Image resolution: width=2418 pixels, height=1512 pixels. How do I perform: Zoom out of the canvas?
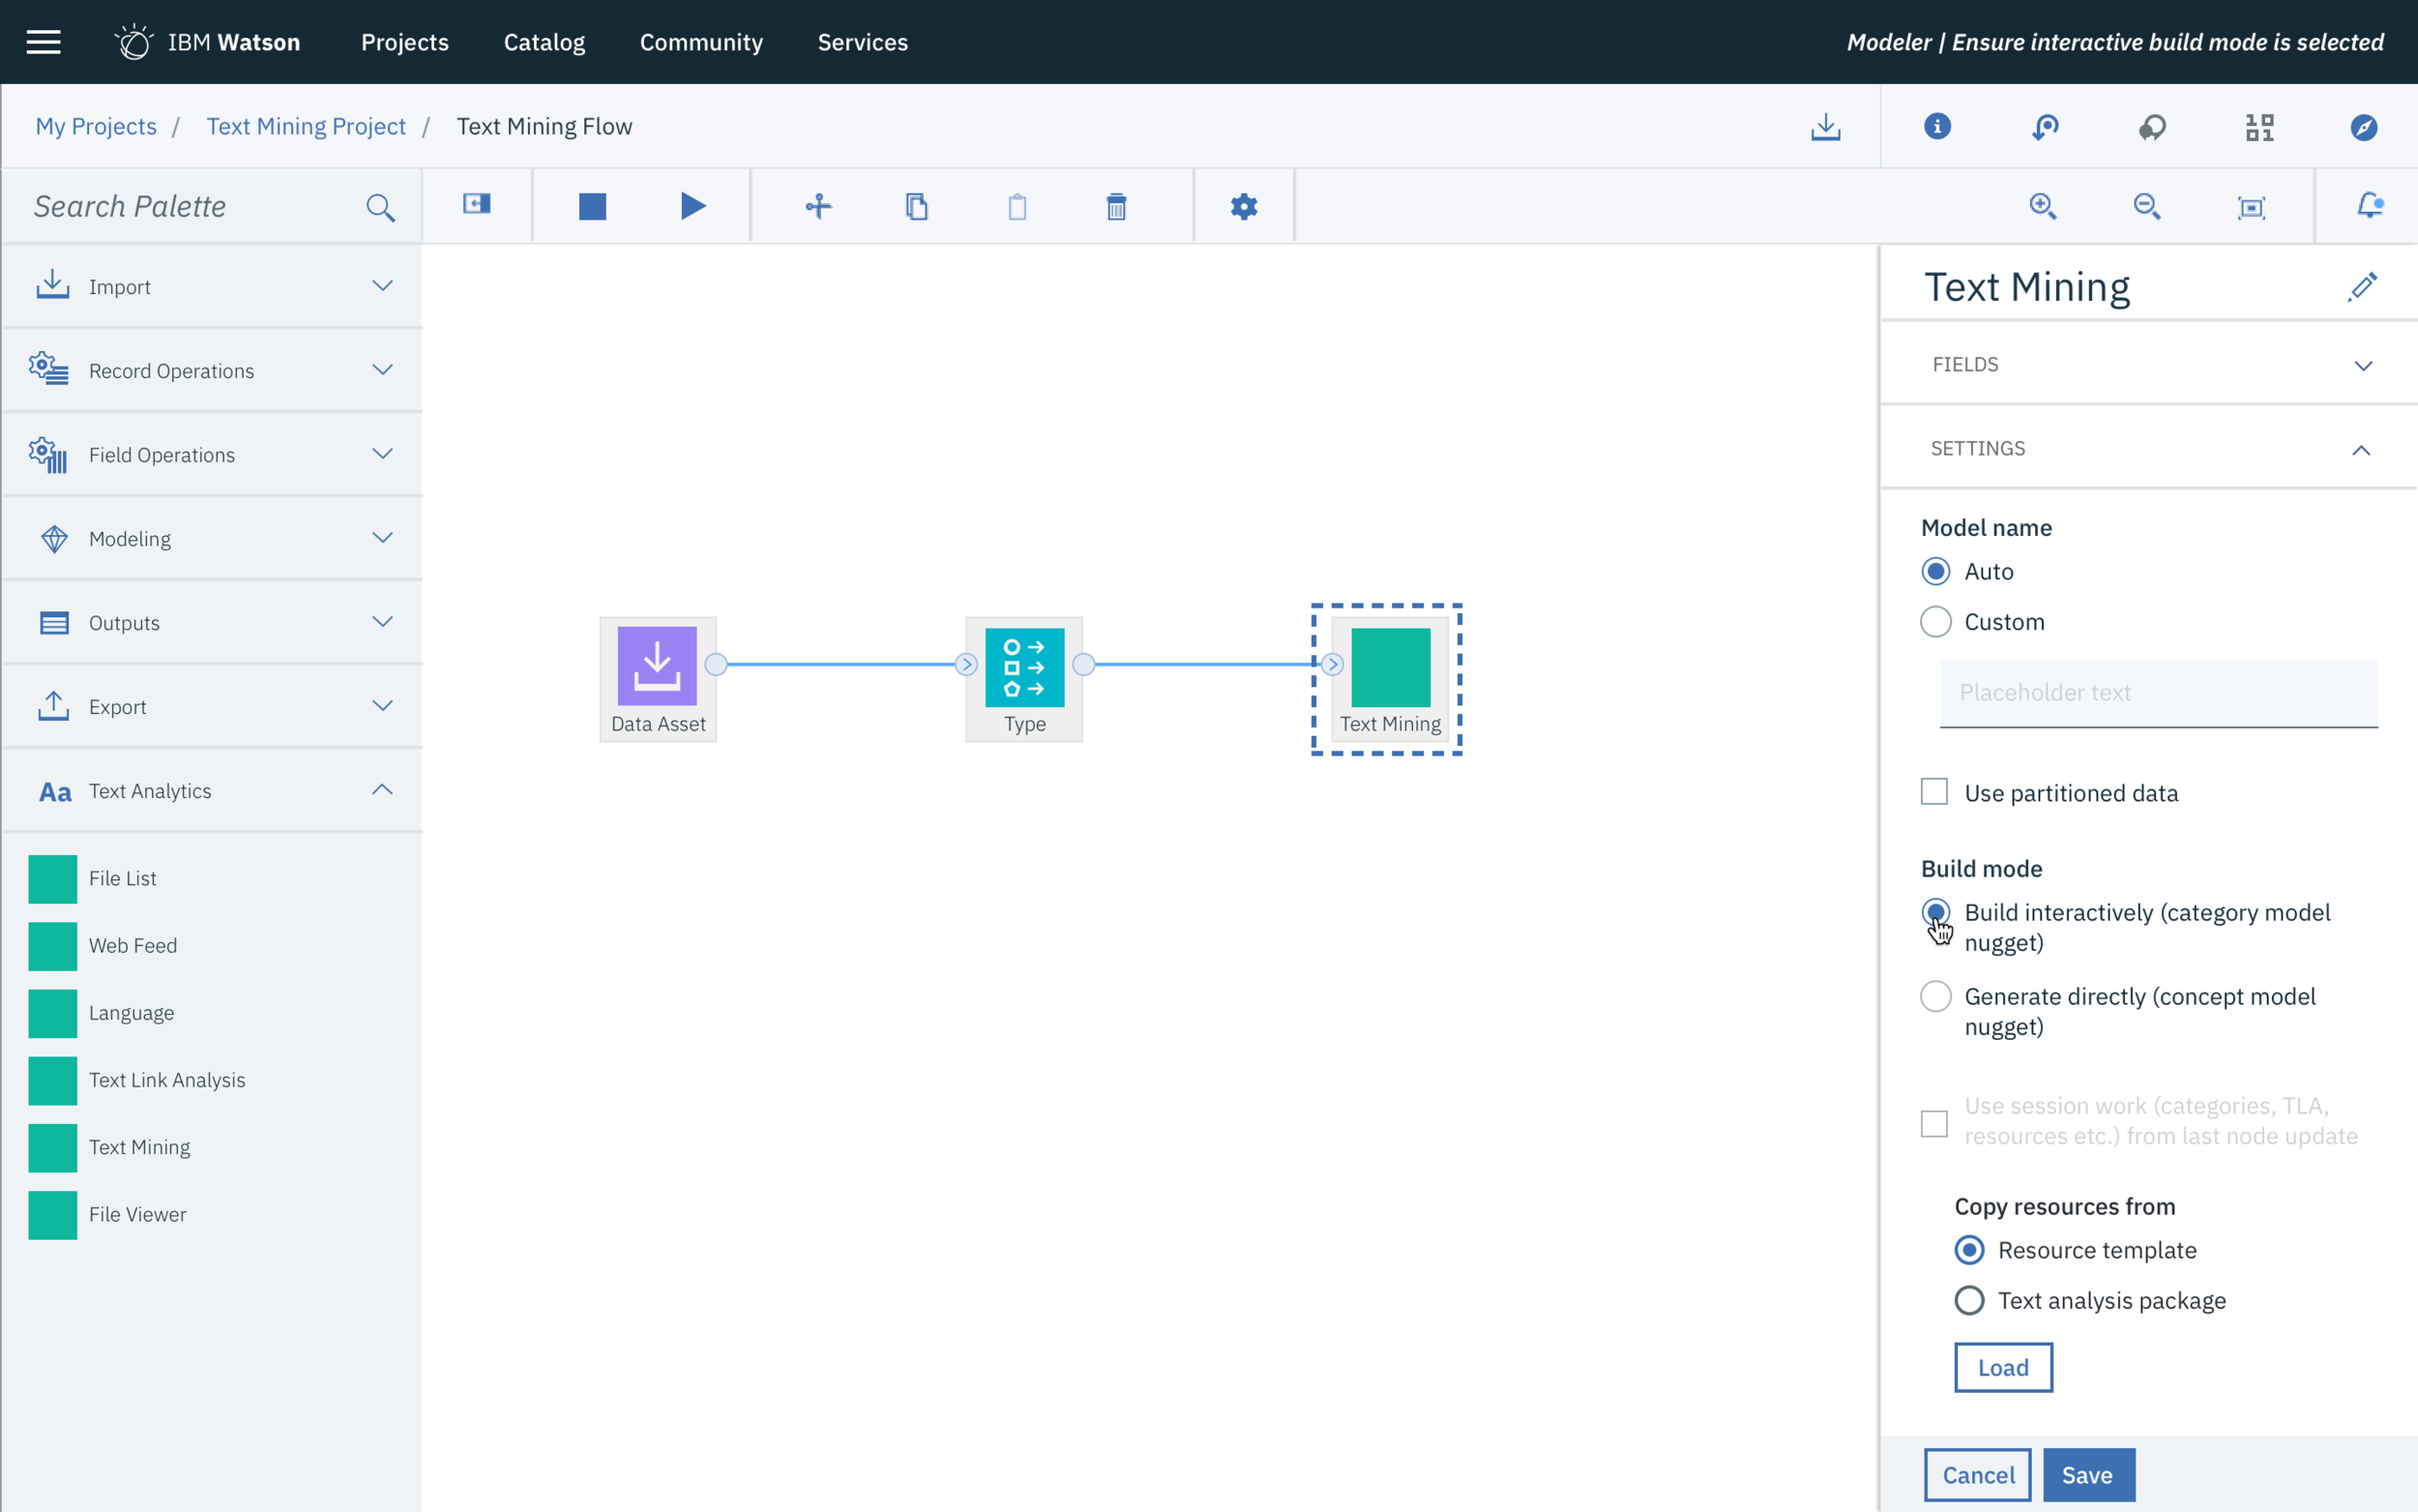click(x=2147, y=206)
